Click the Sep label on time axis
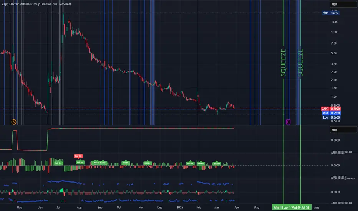The height and width of the screenshot is (211, 358). (x=100, y=207)
